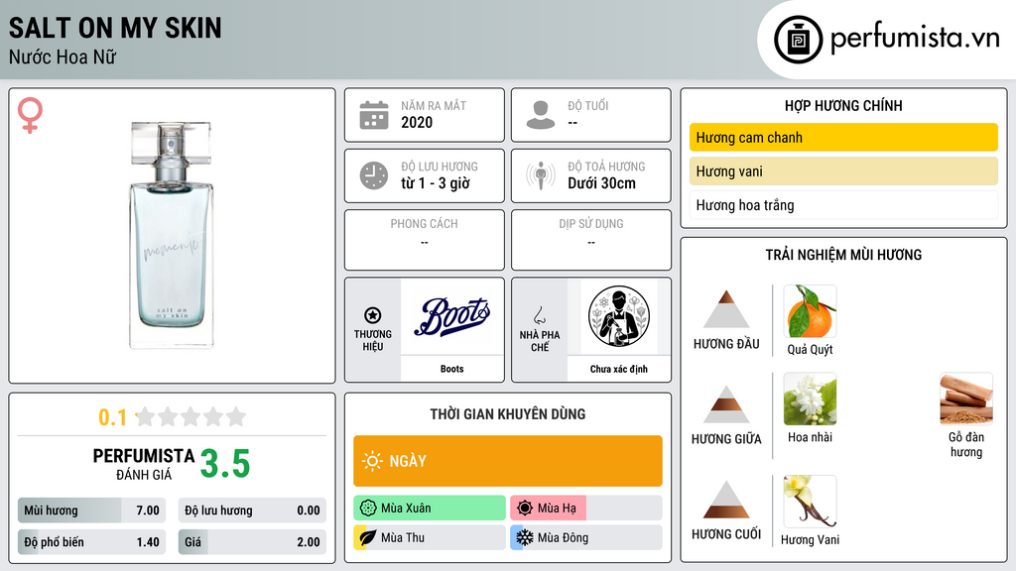Click the Mùi hương 7.00 score bar
Viewport: 1016px width, 571px height.
pyautogui.click(x=91, y=511)
